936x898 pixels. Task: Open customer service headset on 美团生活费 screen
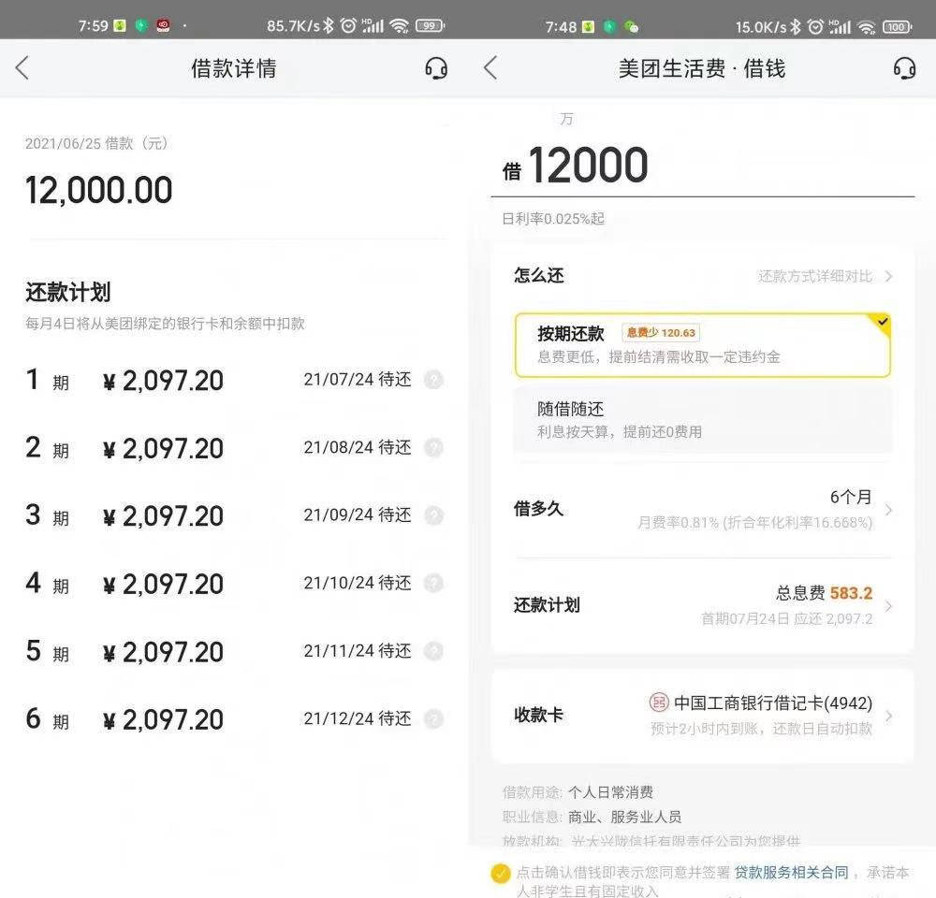904,68
